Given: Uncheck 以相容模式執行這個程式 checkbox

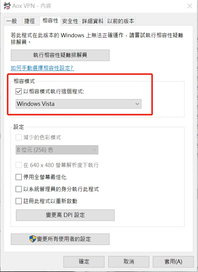Looking at the screenshot, I should [19, 92].
